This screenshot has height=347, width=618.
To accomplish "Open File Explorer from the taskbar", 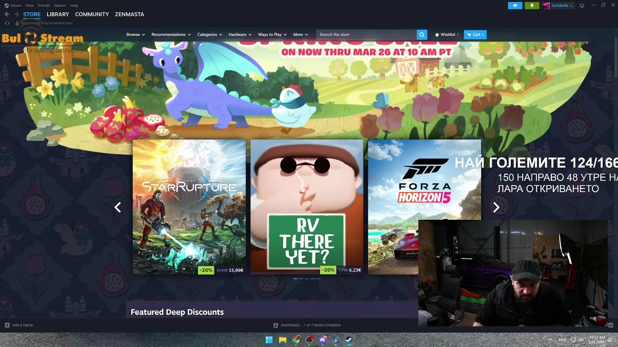I will click(282, 340).
